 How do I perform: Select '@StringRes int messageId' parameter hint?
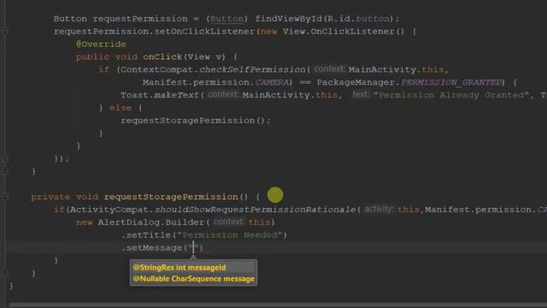[179, 268]
